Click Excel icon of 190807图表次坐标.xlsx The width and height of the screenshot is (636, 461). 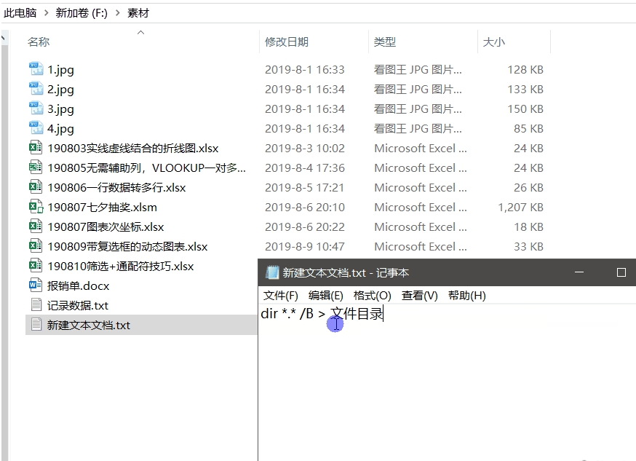tap(36, 226)
